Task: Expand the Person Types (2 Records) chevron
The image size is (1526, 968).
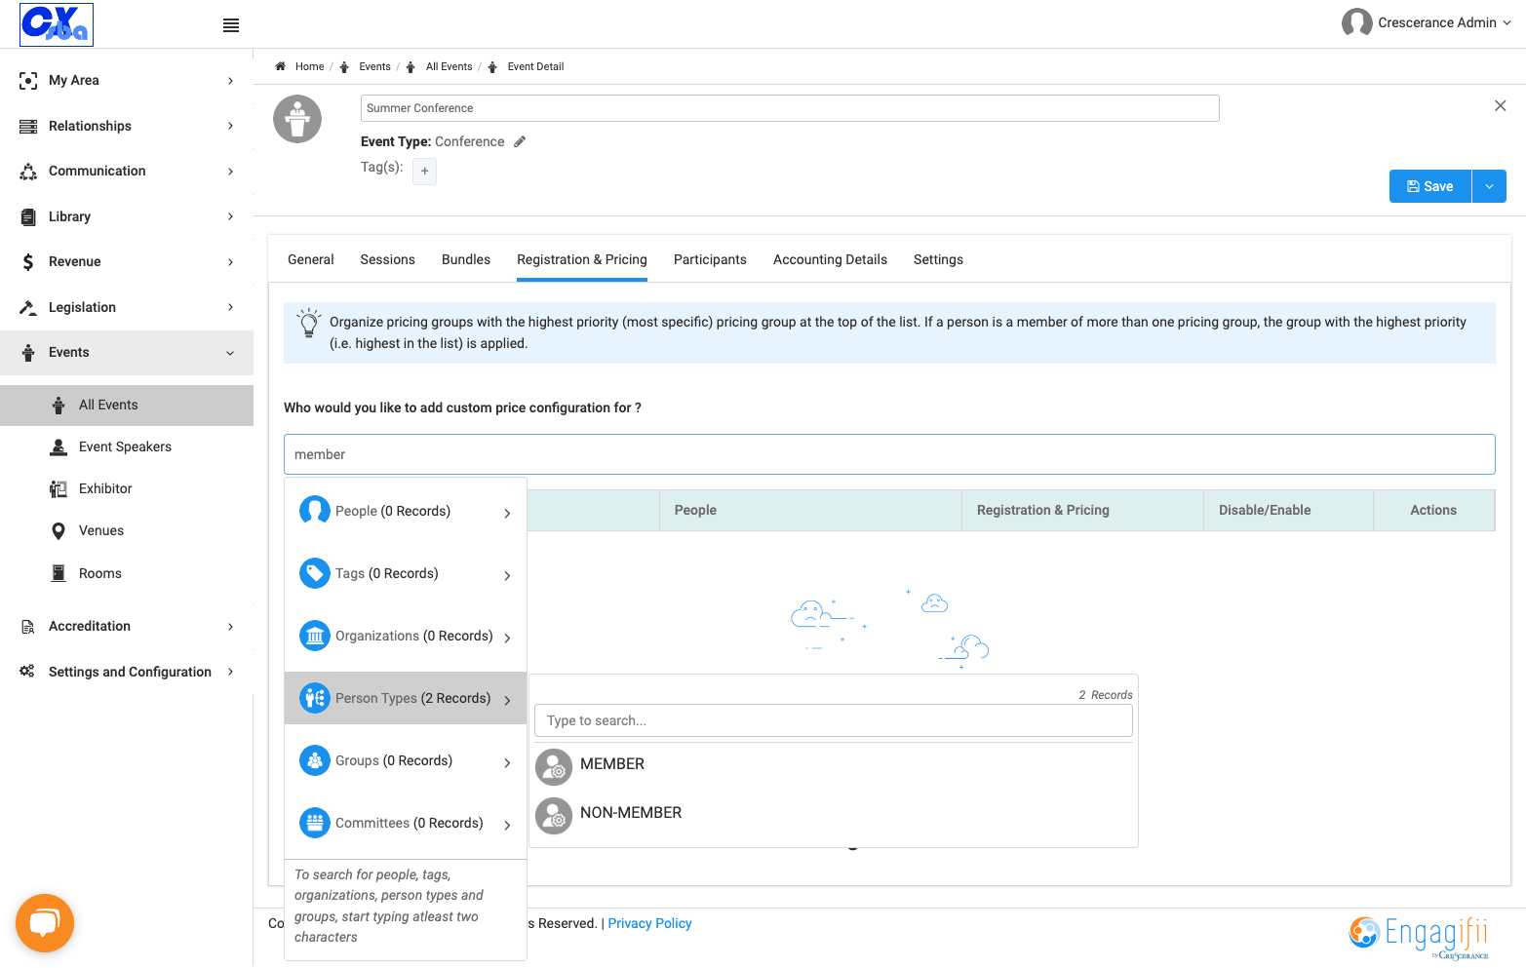Action: click(507, 700)
